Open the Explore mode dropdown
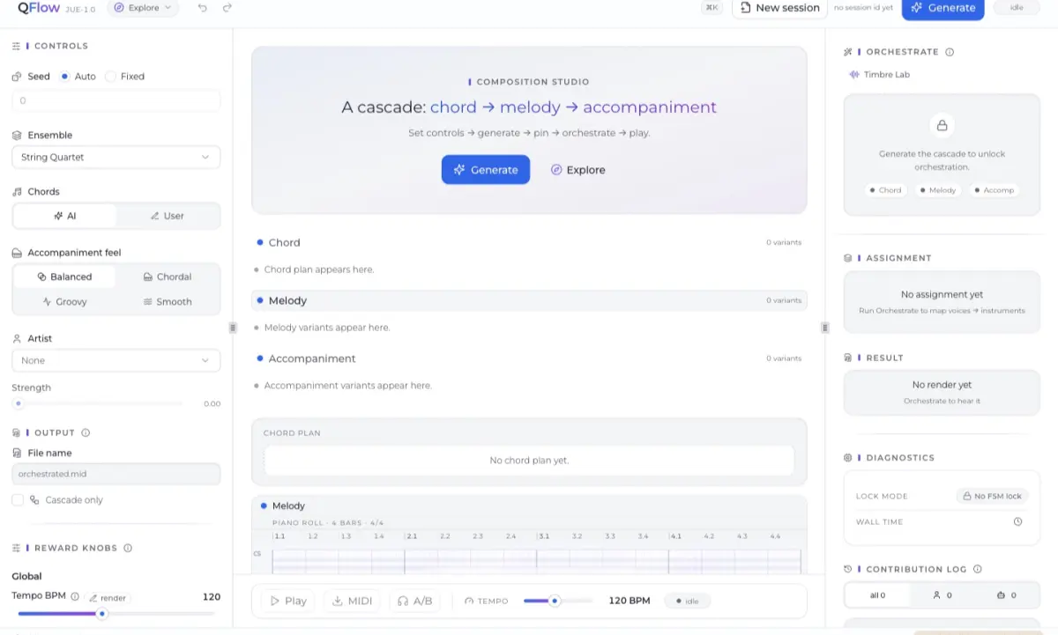Viewport: 1058px width, 635px height. point(143,8)
